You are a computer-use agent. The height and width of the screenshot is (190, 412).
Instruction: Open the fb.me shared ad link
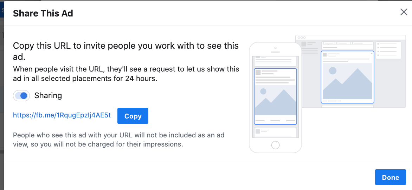(62, 115)
